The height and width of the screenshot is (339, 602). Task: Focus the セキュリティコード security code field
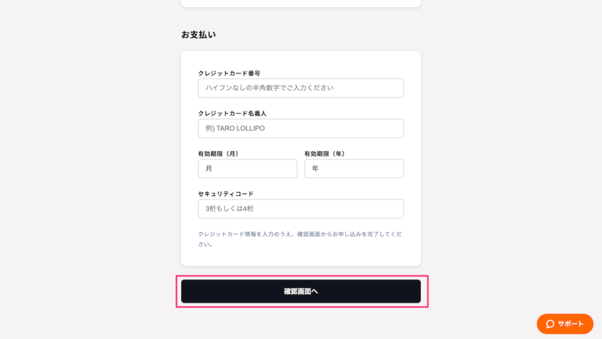pyautogui.click(x=300, y=209)
